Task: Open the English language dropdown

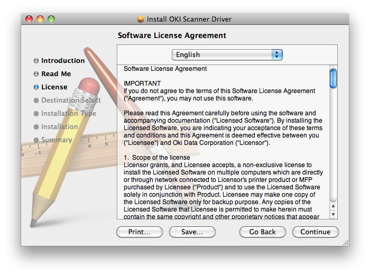Action: (227, 55)
